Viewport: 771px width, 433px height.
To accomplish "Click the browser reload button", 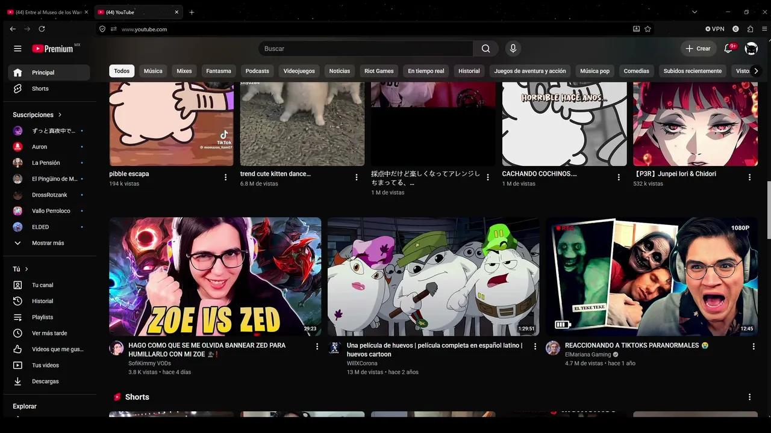I will pyautogui.click(x=42, y=29).
